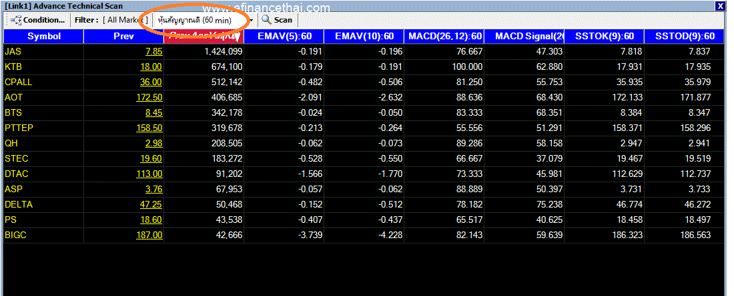The image size is (734, 296).
Task: Sort by the Symbol column header
Action: coord(43,37)
